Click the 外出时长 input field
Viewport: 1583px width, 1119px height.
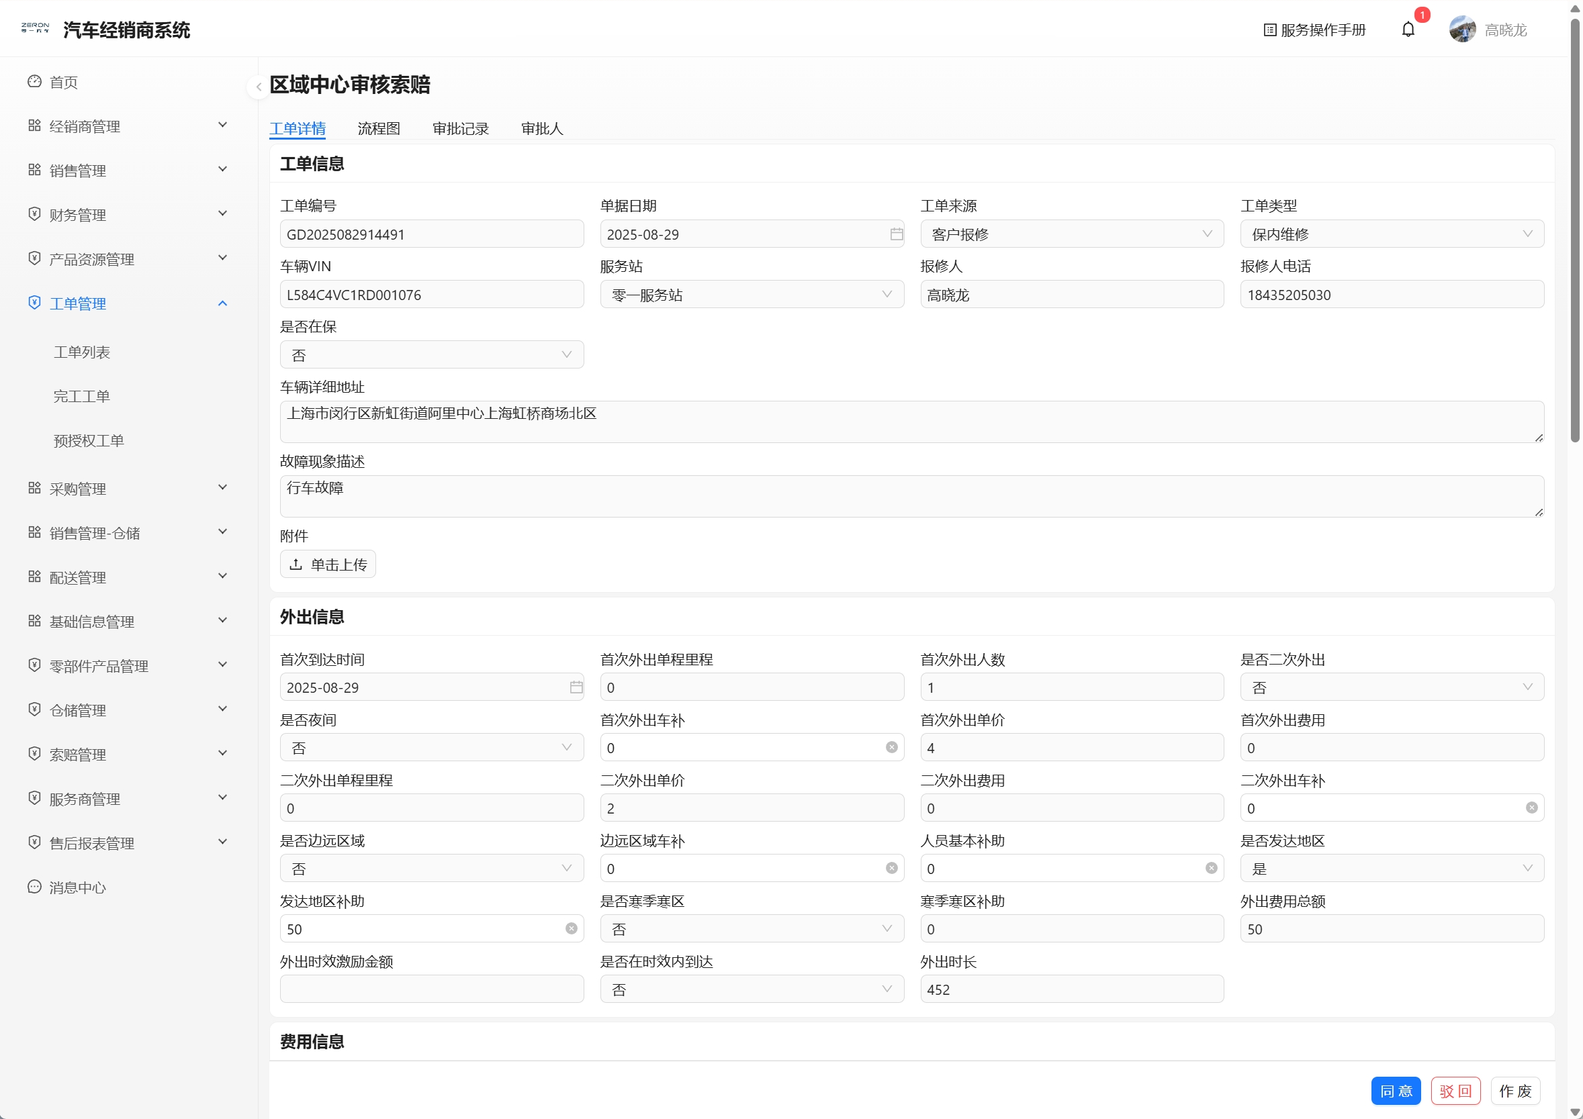(x=1072, y=989)
